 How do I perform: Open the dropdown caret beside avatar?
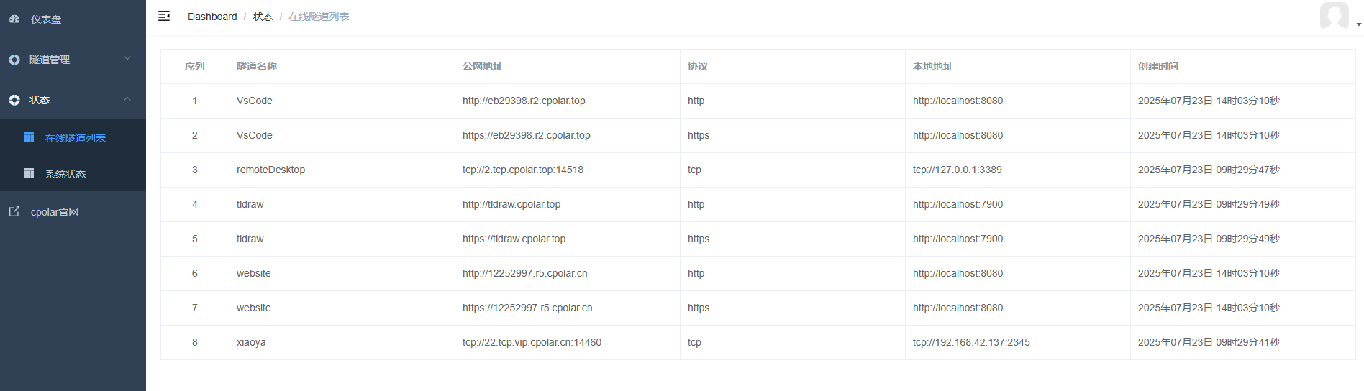click(x=1358, y=24)
